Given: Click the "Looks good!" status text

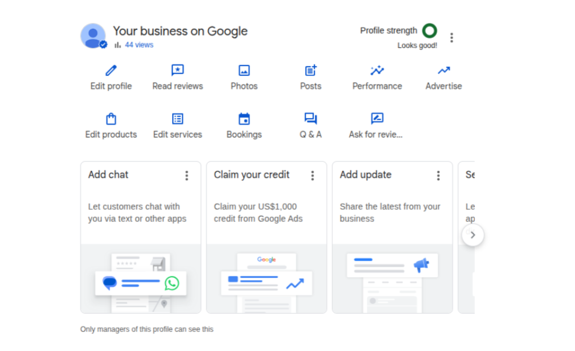Looking at the screenshot, I should click(417, 45).
